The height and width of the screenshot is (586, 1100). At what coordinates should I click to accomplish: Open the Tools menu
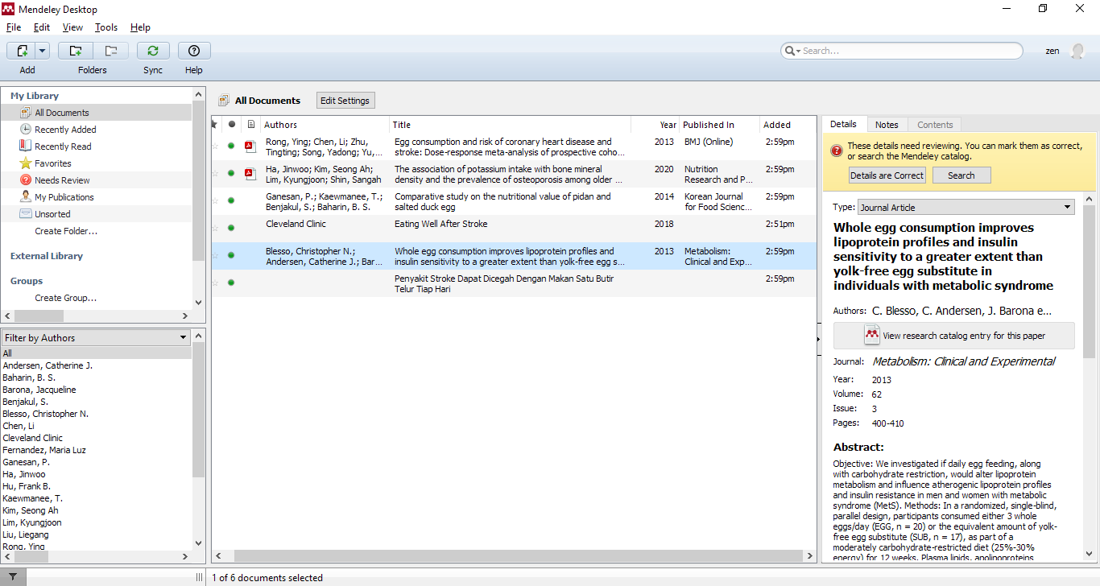tap(106, 27)
